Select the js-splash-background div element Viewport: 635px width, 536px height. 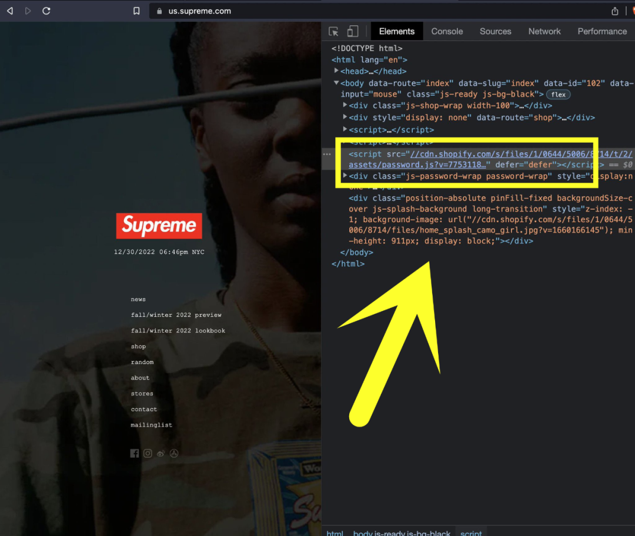[x=490, y=219]
